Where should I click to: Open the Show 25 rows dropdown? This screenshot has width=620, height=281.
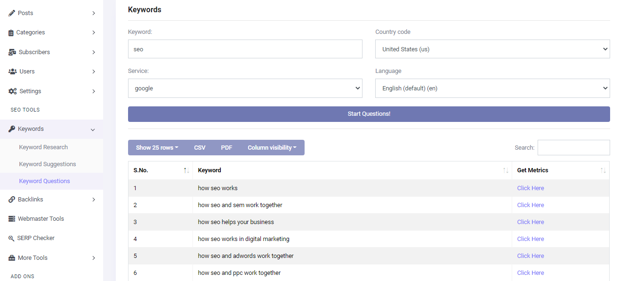point(157,147)
